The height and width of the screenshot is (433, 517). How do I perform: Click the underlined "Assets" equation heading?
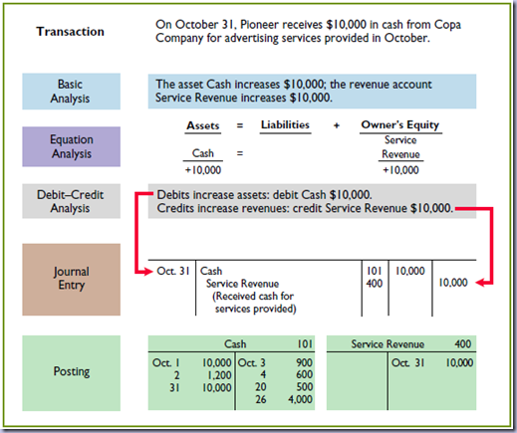(x=202, y=125)
